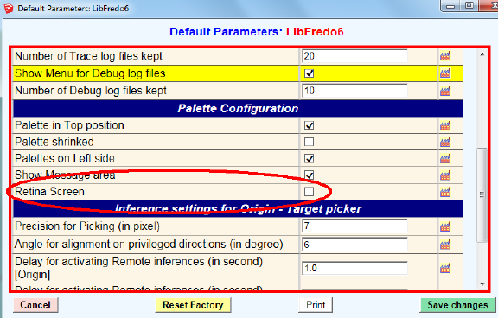Reset 'Show Menu for Debug log files' factory icon
498x318 pixels.
click(x=445, y=73)
